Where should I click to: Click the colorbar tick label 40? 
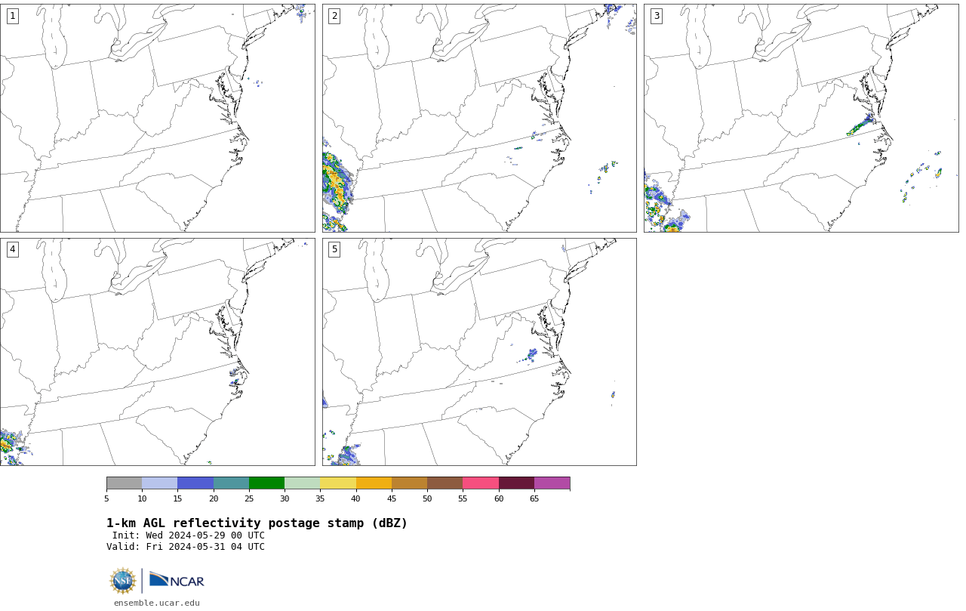pyautogui.click(x=355, y=498)
